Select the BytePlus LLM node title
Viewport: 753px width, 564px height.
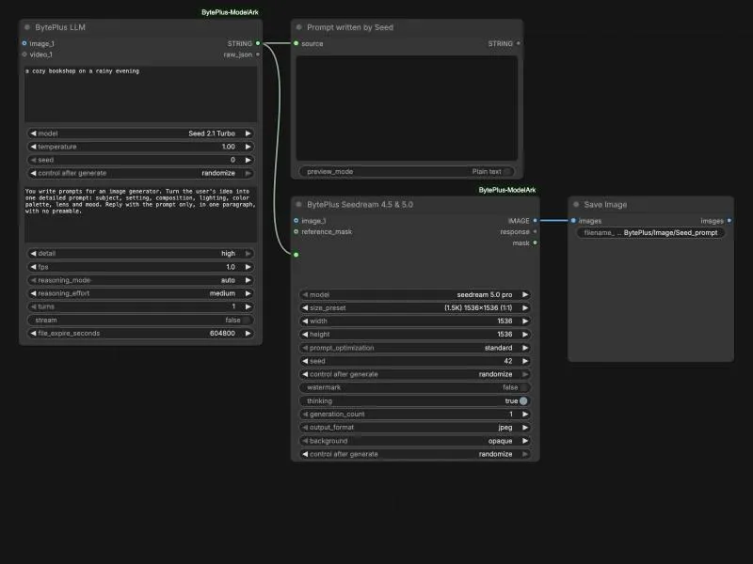tap(60, 27)
